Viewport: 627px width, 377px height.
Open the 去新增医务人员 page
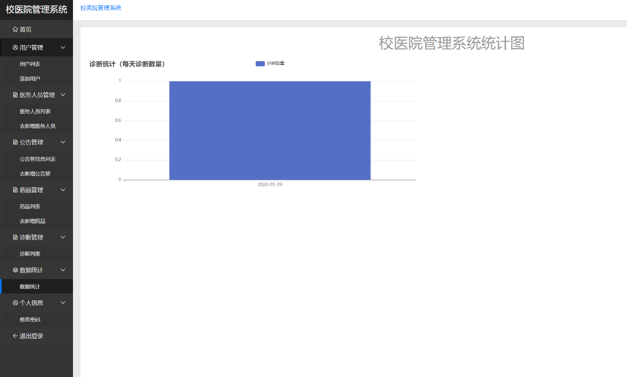[37, 126]
